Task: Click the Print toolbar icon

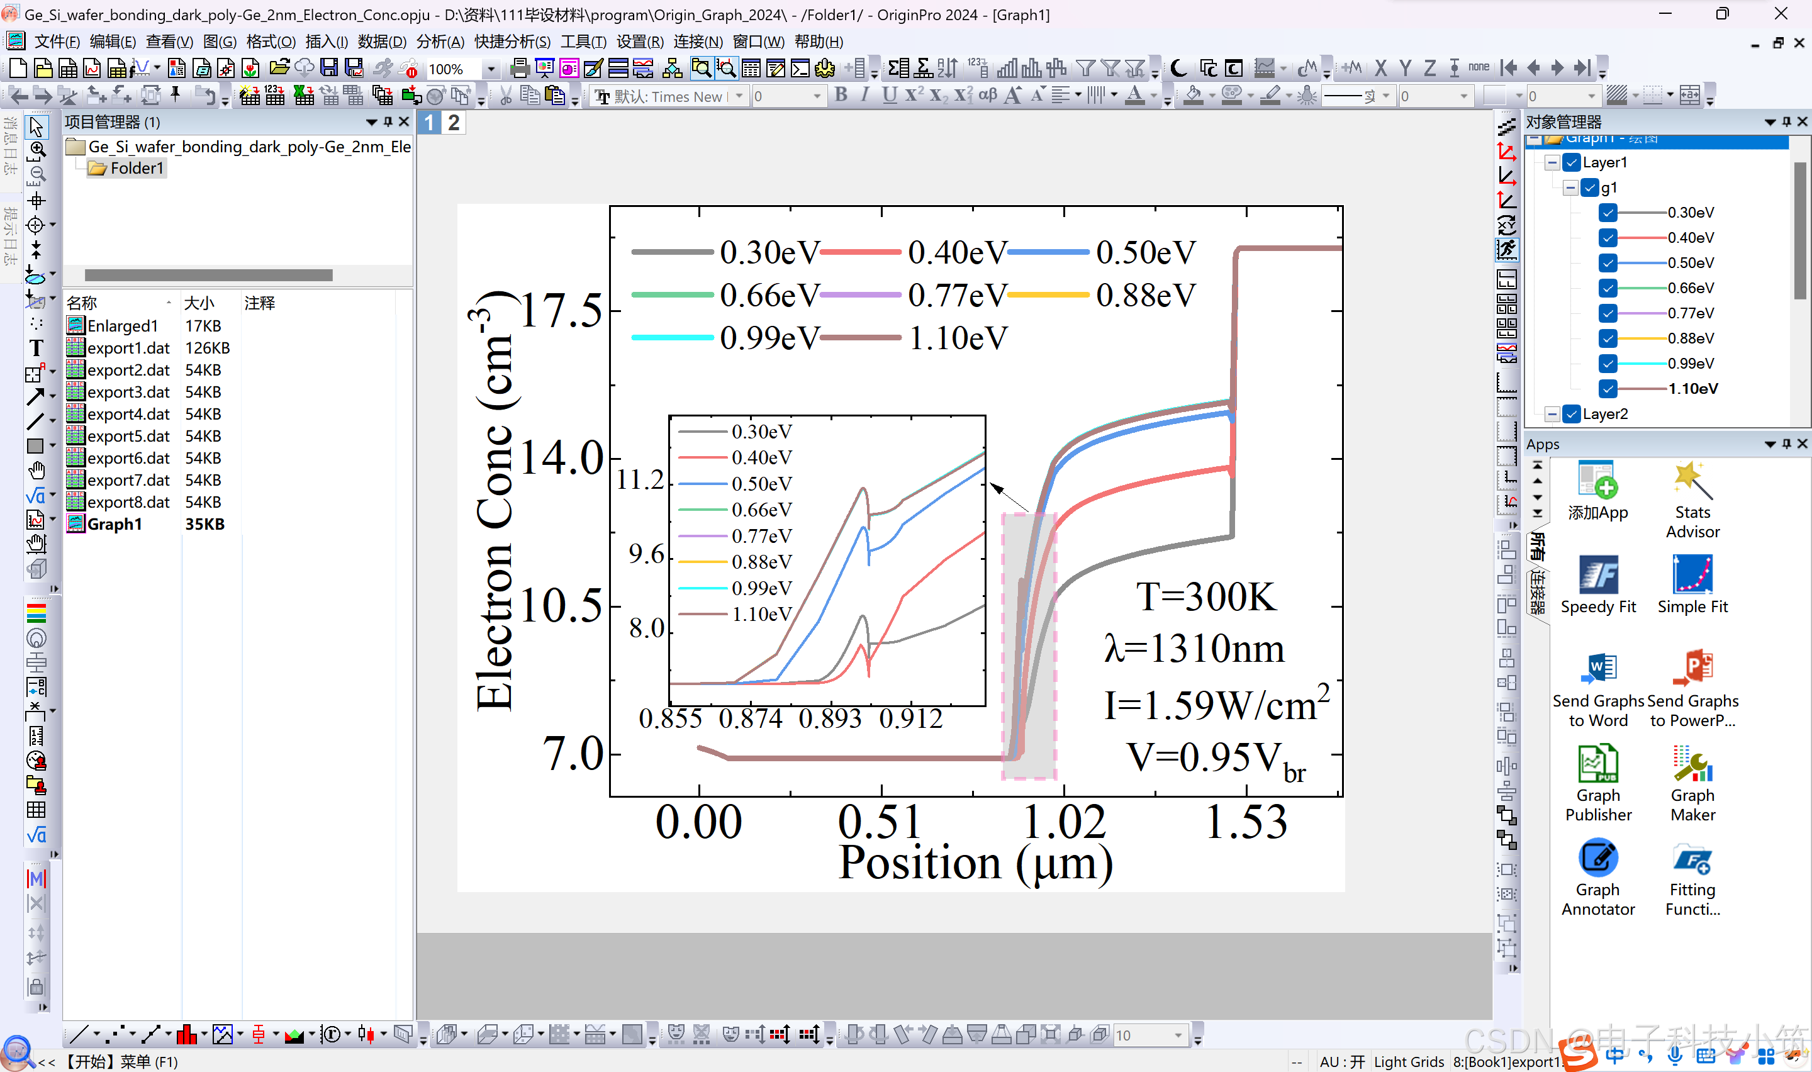Action: point(518,69)
